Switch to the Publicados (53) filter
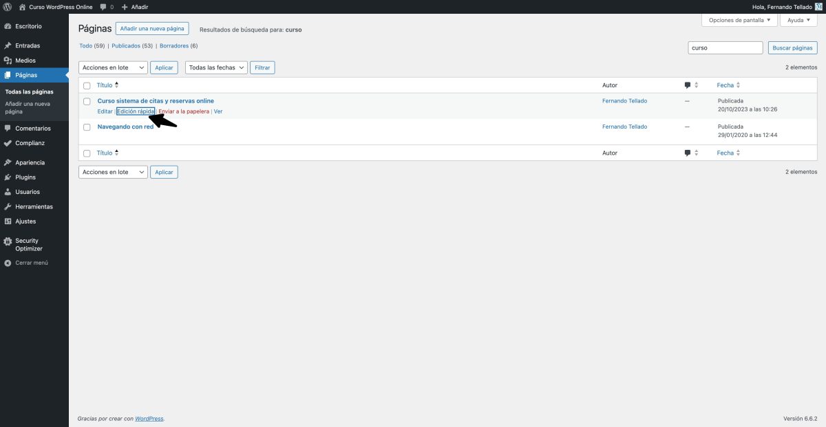 click(x=127, y=45)
